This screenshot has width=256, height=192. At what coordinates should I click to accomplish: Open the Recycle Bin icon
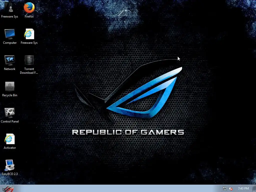tap(10, 89)
